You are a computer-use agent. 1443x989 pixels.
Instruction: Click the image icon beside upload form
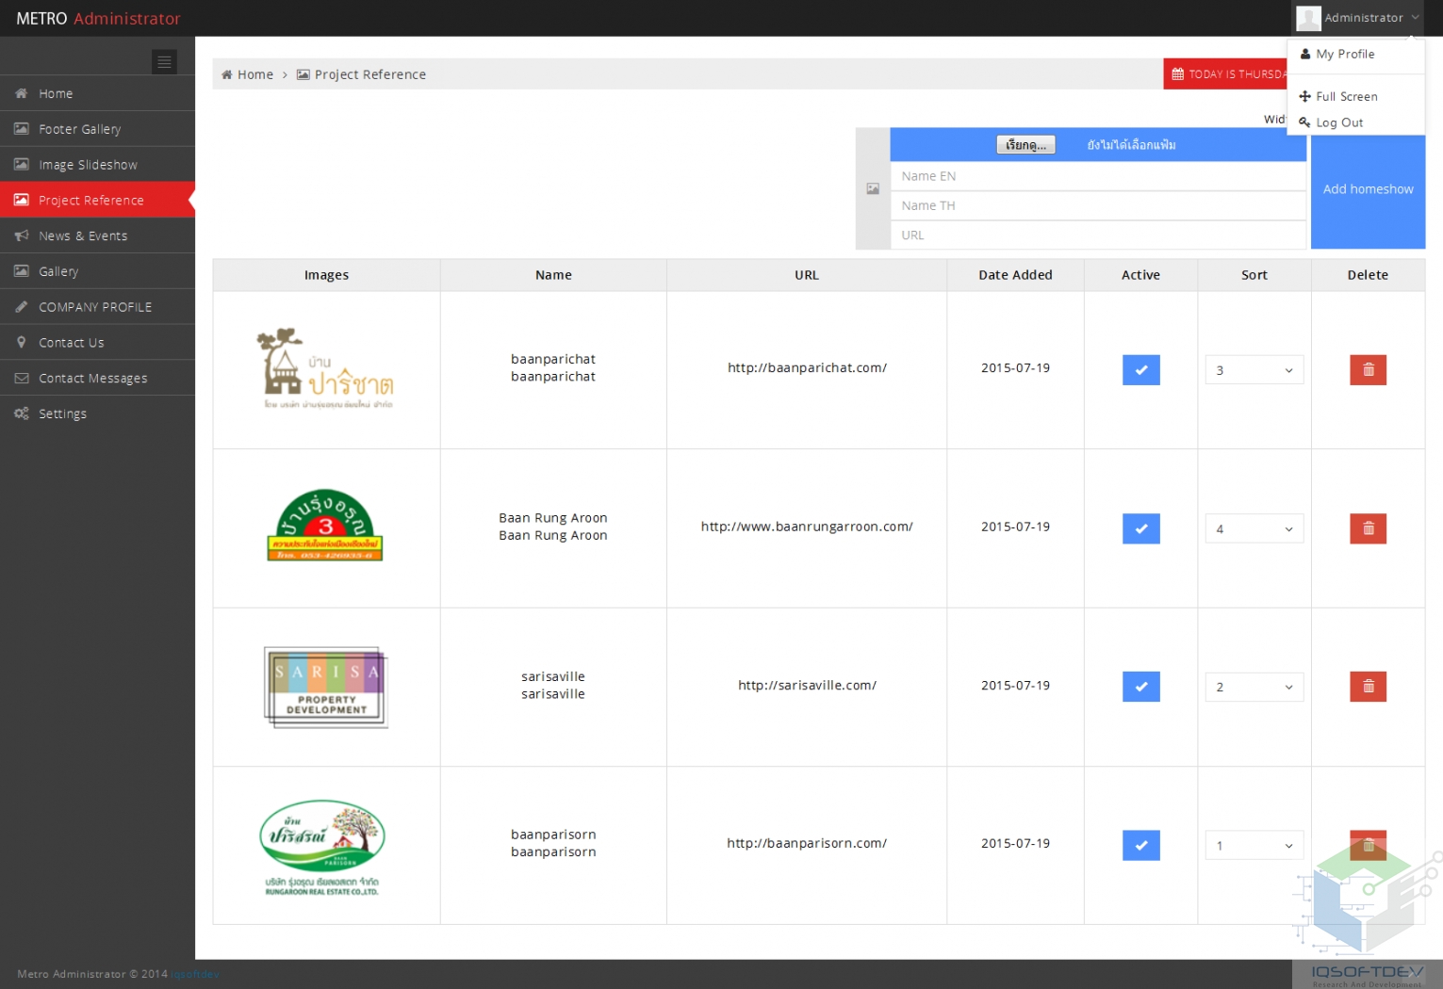coord(873,188)
